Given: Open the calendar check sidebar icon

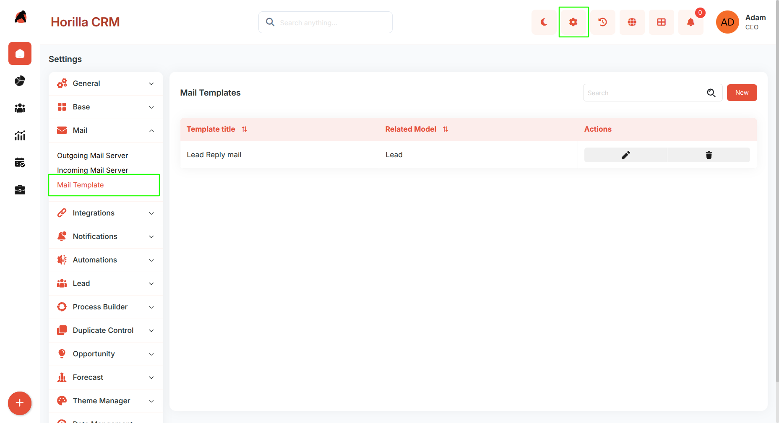Looking at the screenshot, I should click(x=20, y=163).
